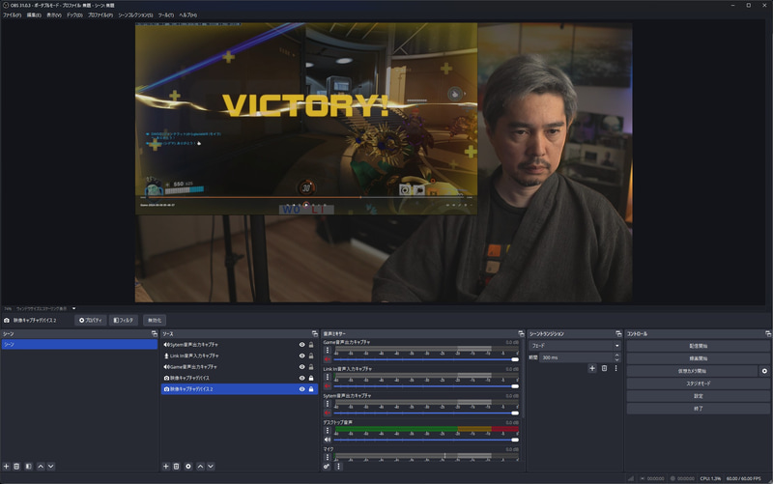This screenshot has height=484, width=773.
Task: Select 映像キャプチャデバイス source row
Action: [x=239, y=378]
